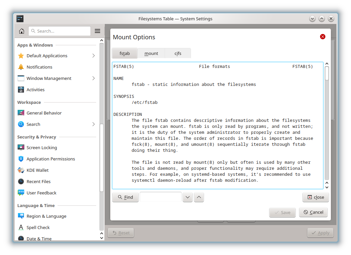The image size is (351, 255).
Task: Click the Region & Language icon
Action: tap(21, 216)
